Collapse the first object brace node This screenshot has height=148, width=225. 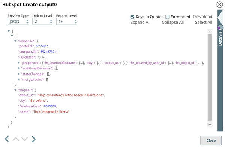point(12,36)
